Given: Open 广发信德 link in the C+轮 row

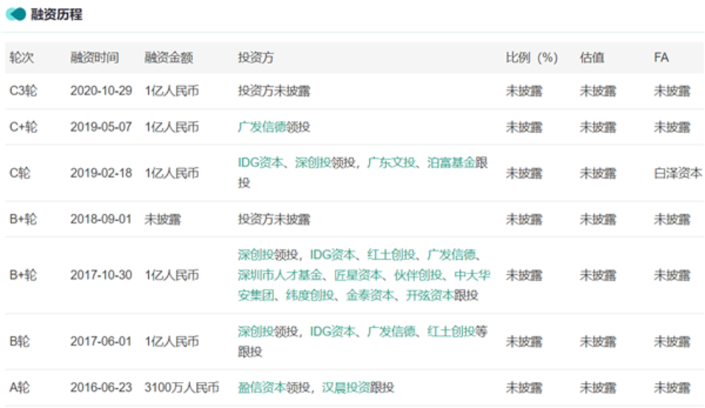Looking at the screenshot, I should point(262,127).
